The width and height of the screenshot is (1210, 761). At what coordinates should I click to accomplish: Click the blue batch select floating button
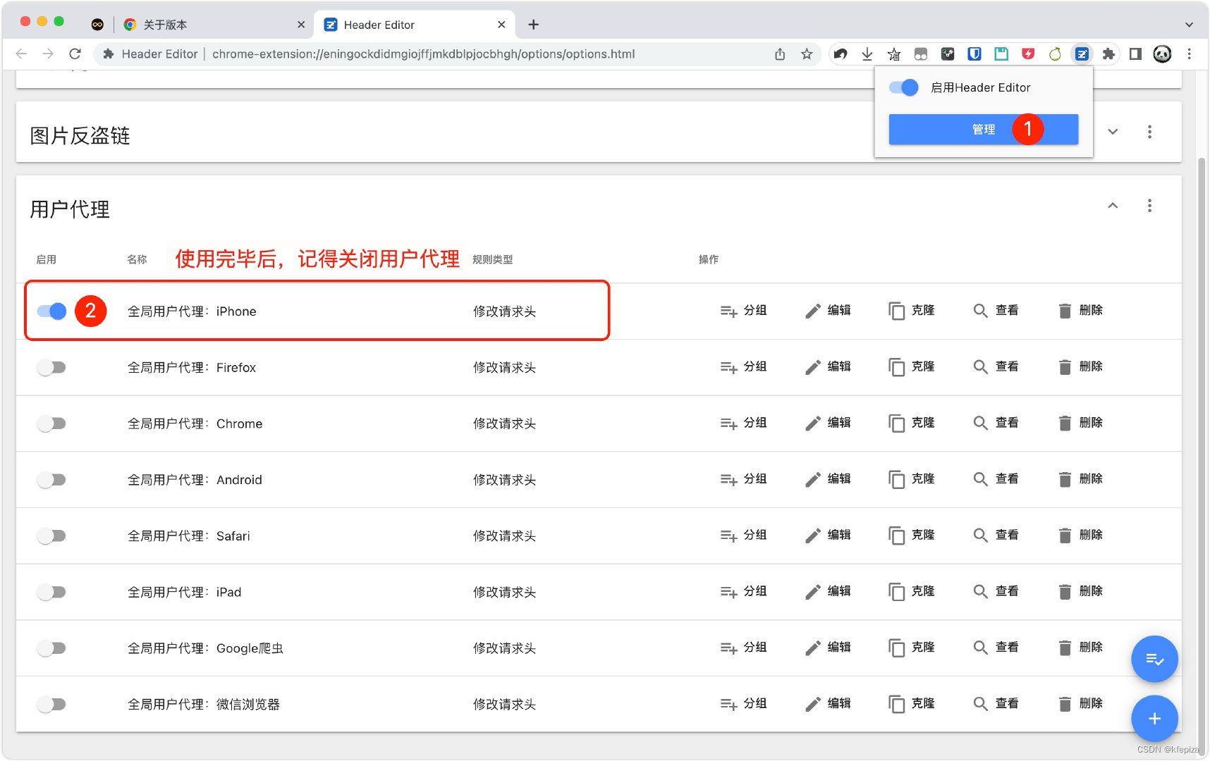(x=1154, y=659)
